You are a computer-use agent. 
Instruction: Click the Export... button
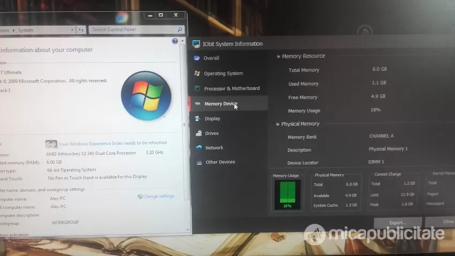(398, 223)
